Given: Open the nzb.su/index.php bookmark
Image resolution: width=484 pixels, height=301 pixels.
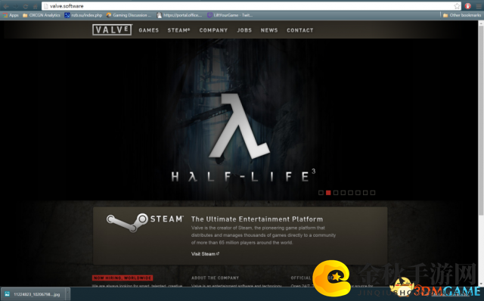Looking at the screenshot, I should [83, 15].
